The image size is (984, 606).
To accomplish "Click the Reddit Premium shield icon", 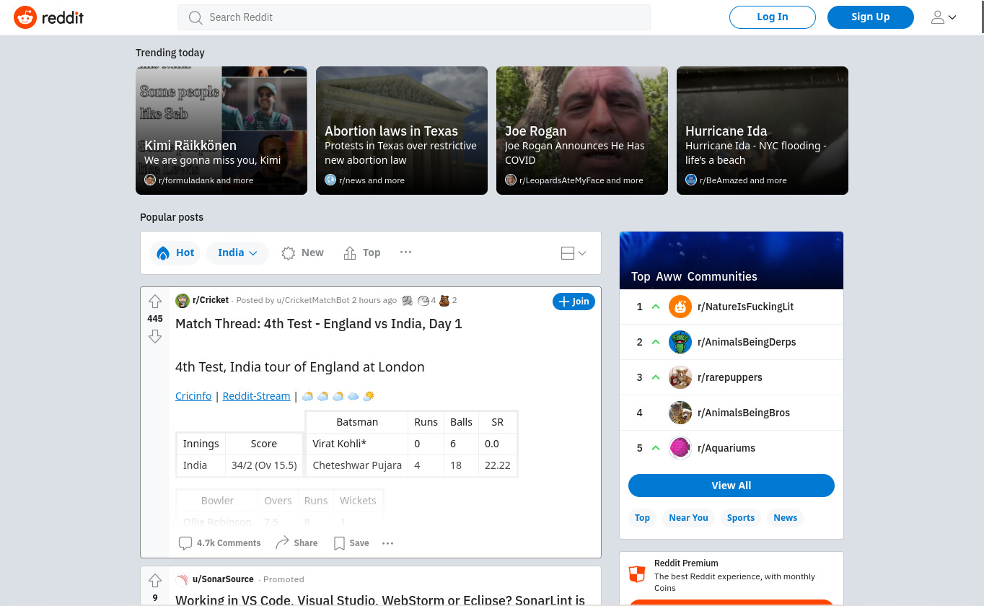I will 637,574.
